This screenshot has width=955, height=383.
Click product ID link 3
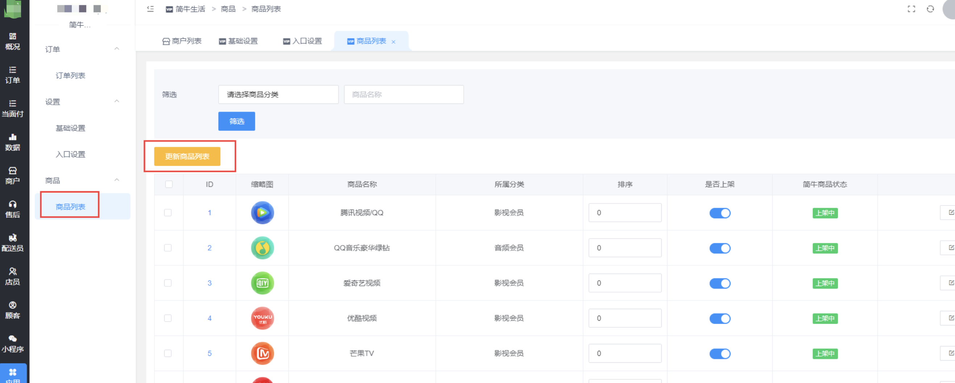tap(210, 283)
